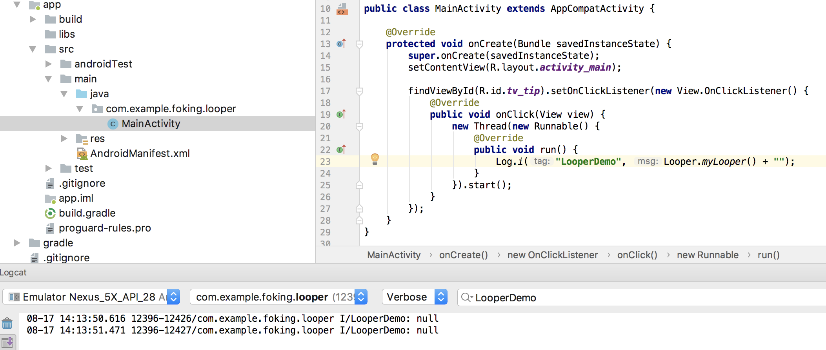Screen dimensions: 826x350
Task: Click the MainActivity breadcrumb
Action: (394, 255)
